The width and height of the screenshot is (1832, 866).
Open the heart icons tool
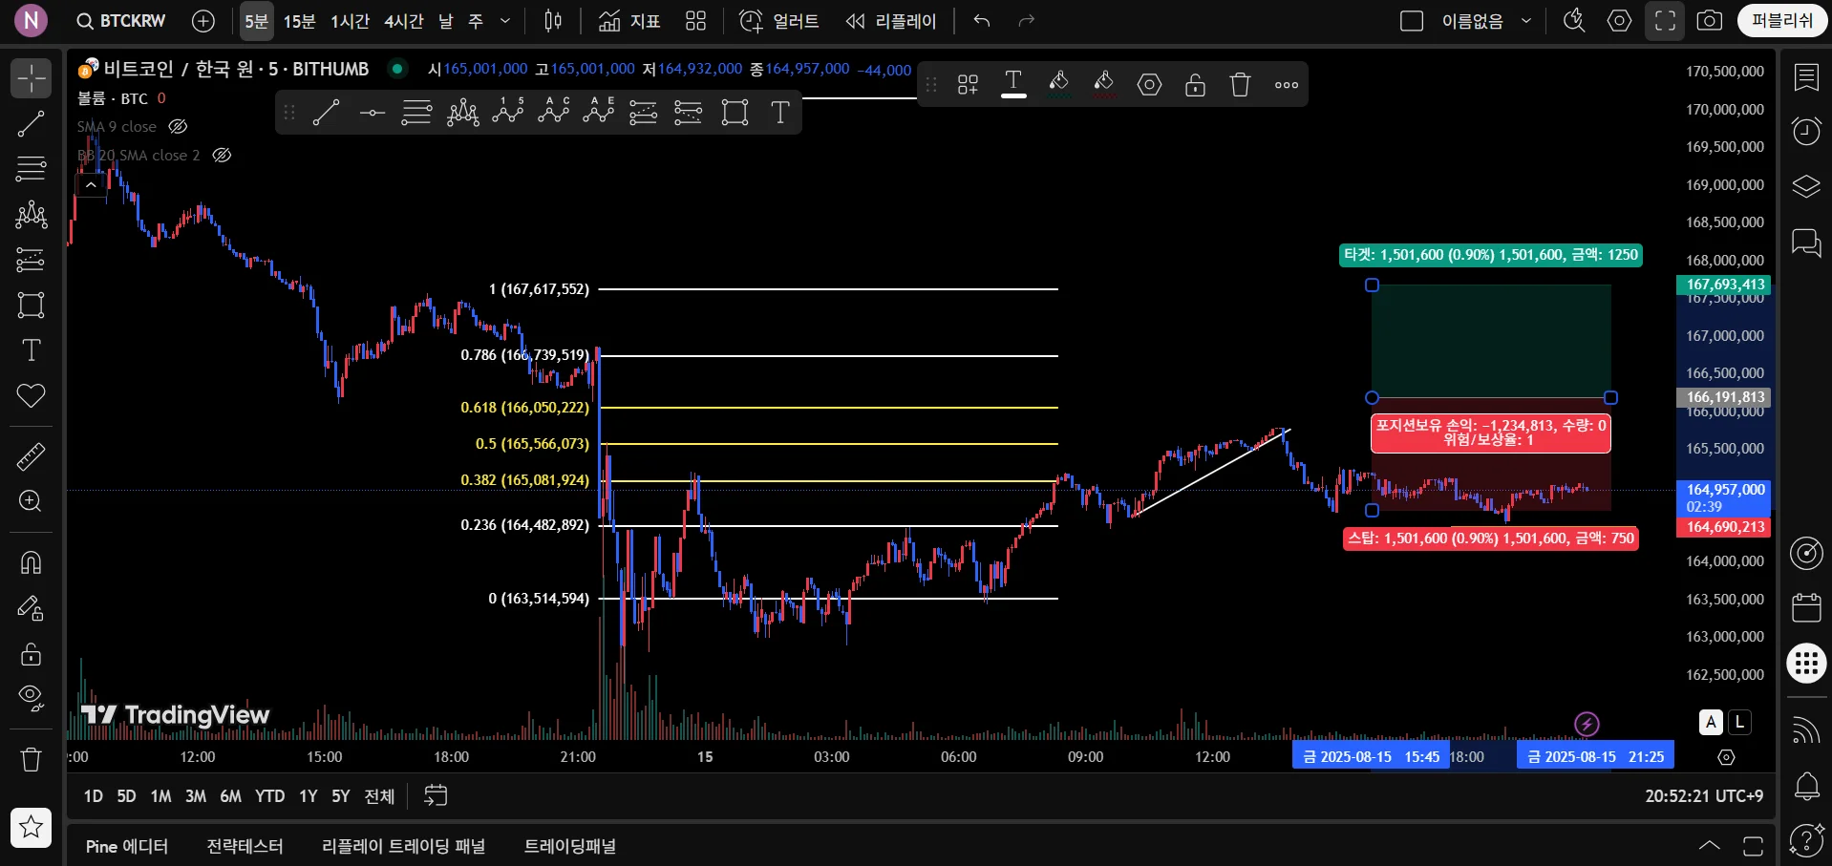pos(31,395)
